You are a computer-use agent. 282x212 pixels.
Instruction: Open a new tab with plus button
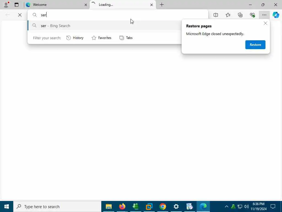pos(162,5)
